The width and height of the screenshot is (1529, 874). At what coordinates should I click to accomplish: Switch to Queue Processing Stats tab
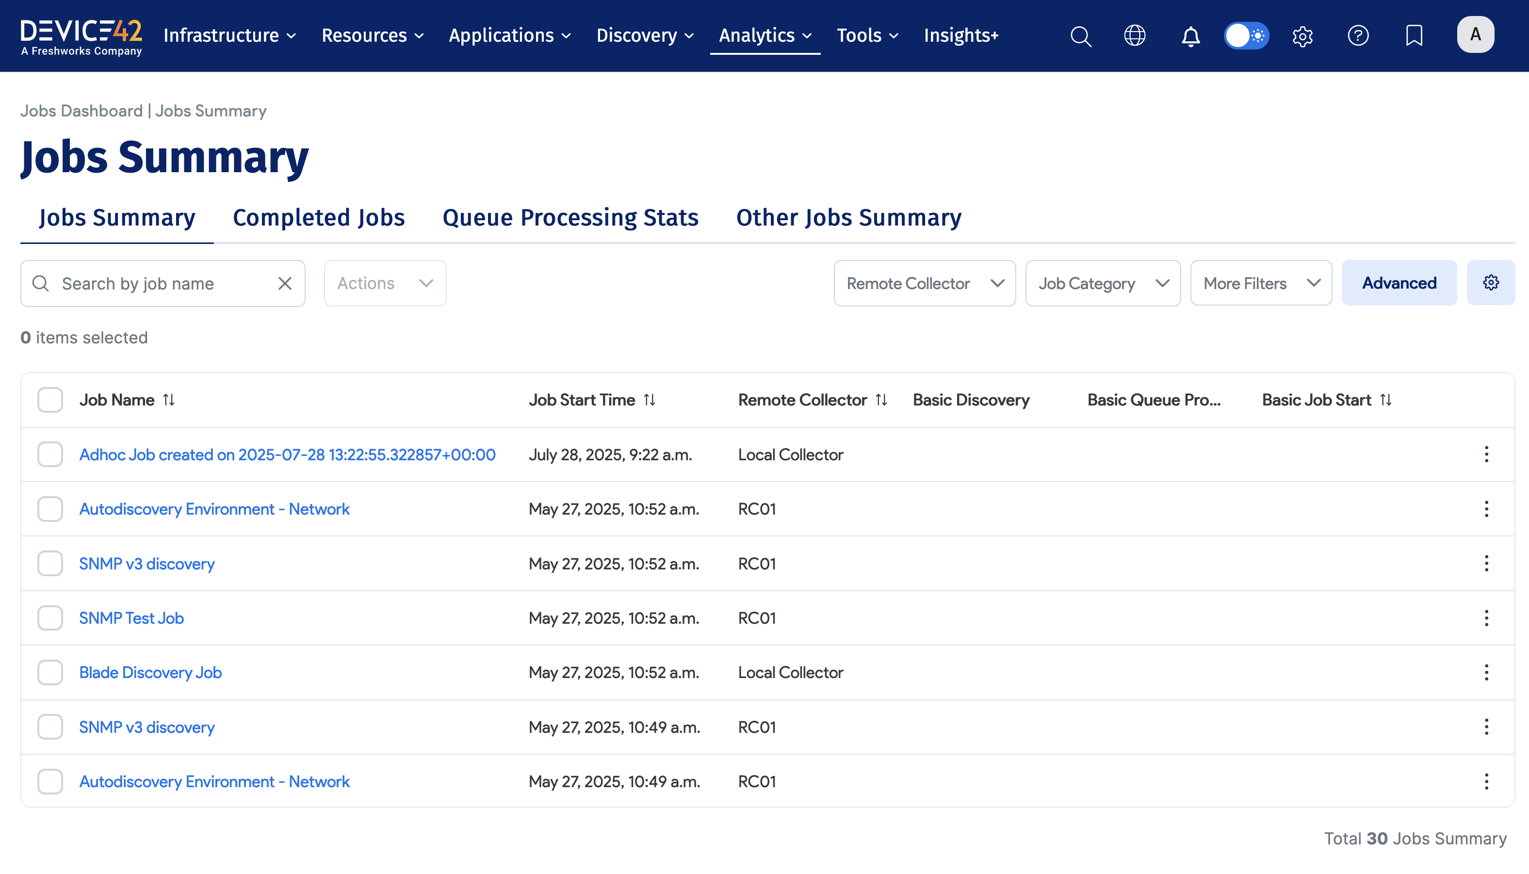tap(570, 217)
